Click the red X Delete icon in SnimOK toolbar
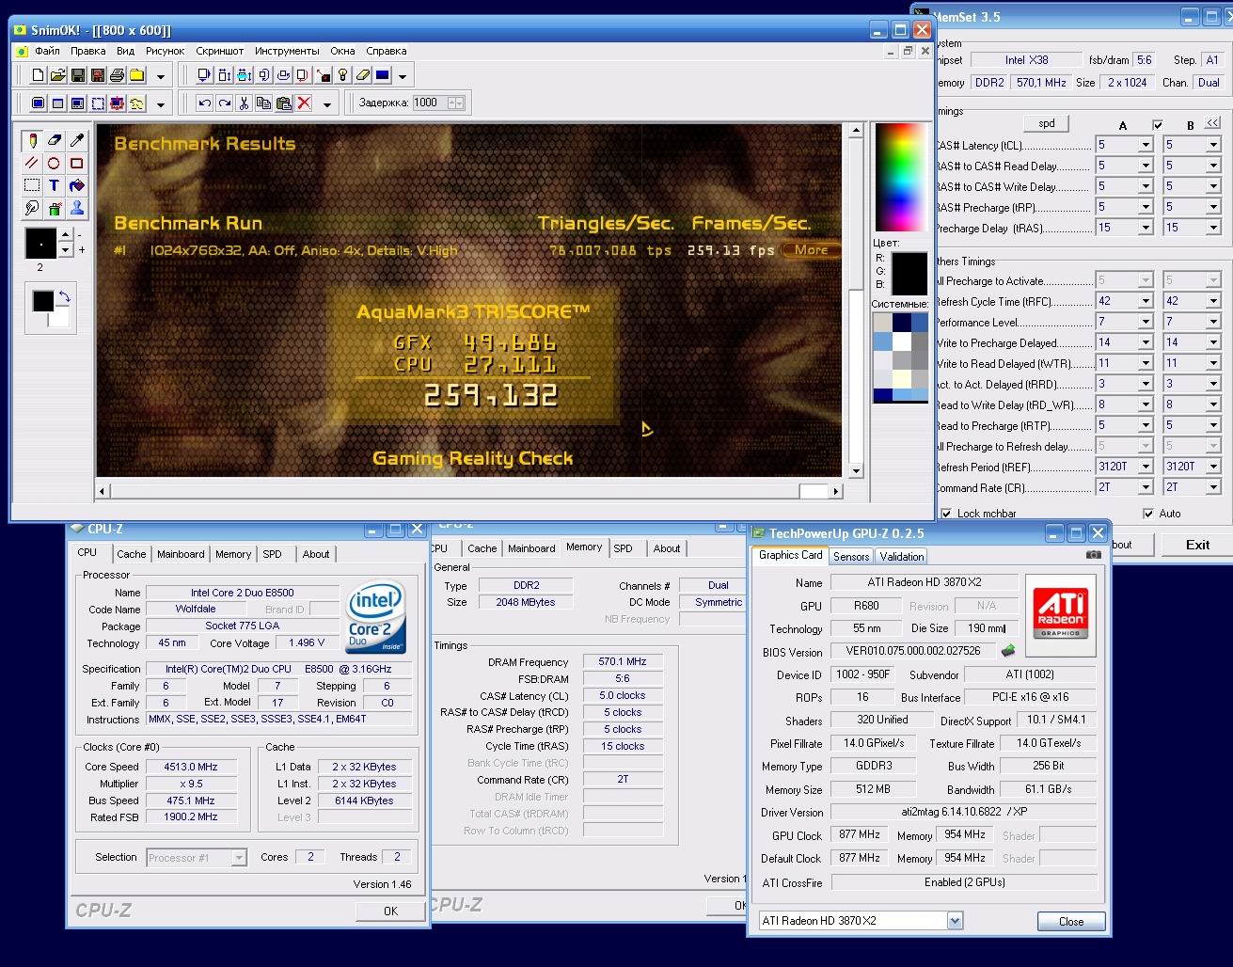Viewport: 1233px width, 967px height. tap(304, 103)
